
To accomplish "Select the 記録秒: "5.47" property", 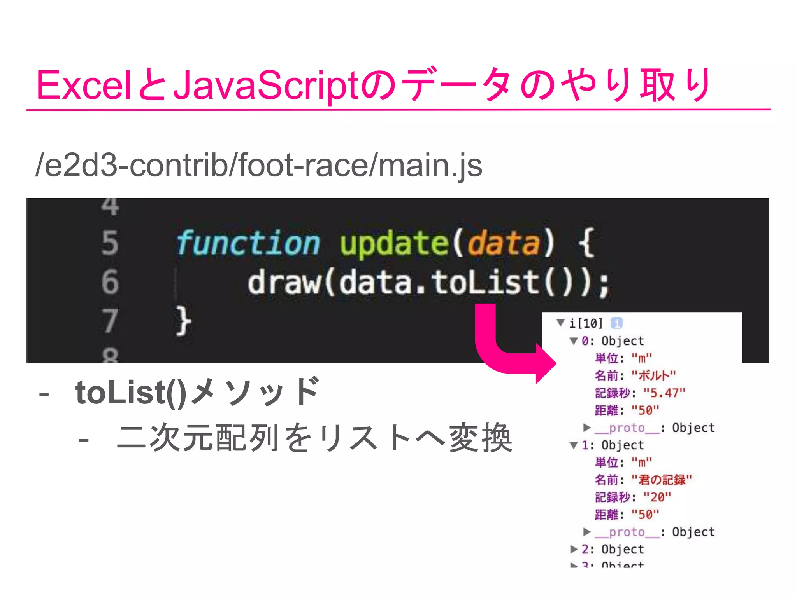I will (640, 393).
